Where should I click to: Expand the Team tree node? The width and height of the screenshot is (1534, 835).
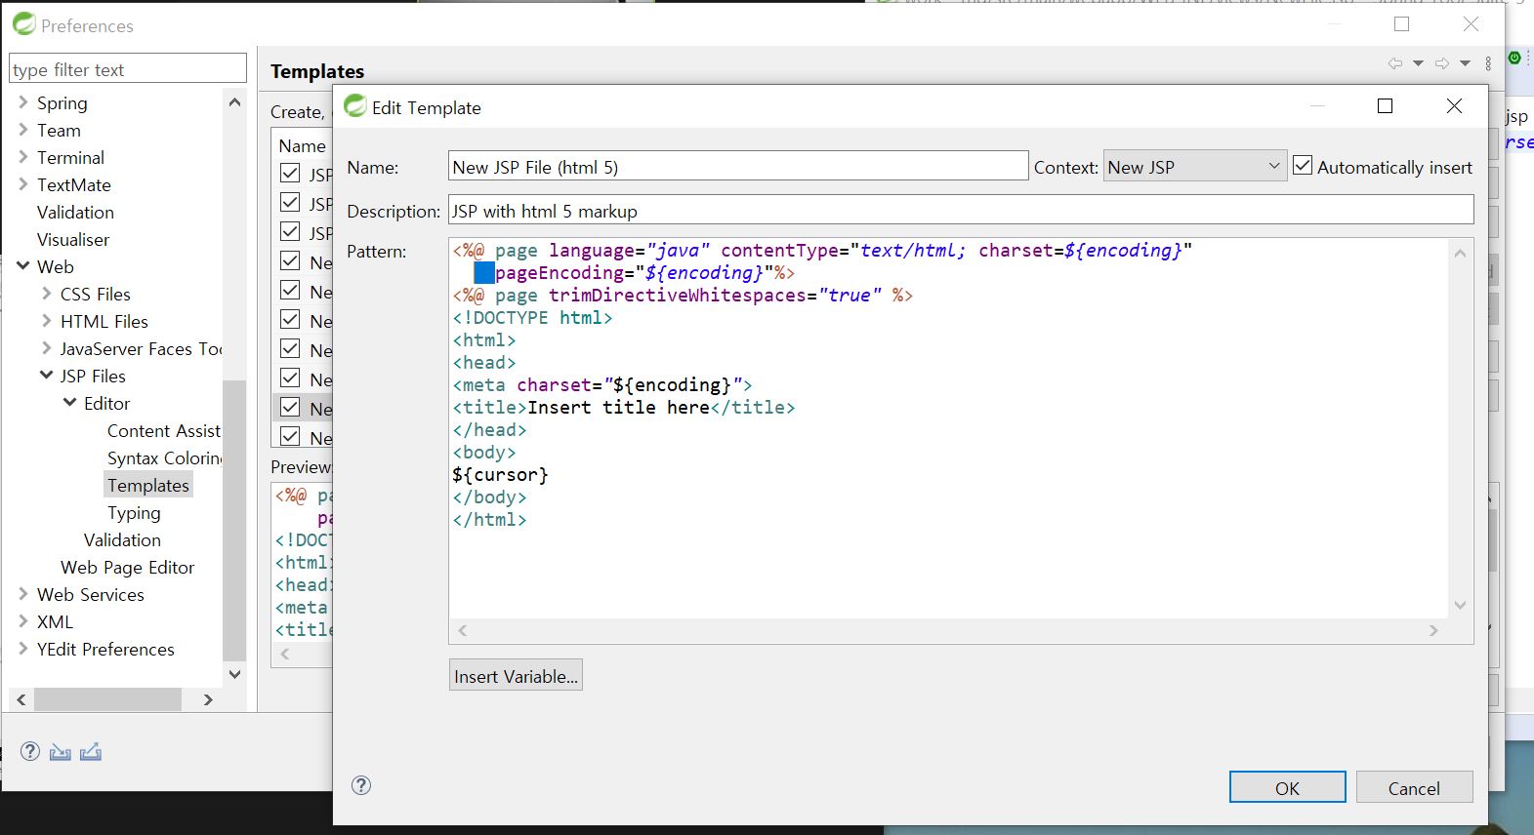[x=23, y=130]
